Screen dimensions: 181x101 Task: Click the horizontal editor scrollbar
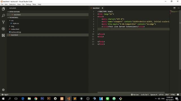[x=131, y=92]
